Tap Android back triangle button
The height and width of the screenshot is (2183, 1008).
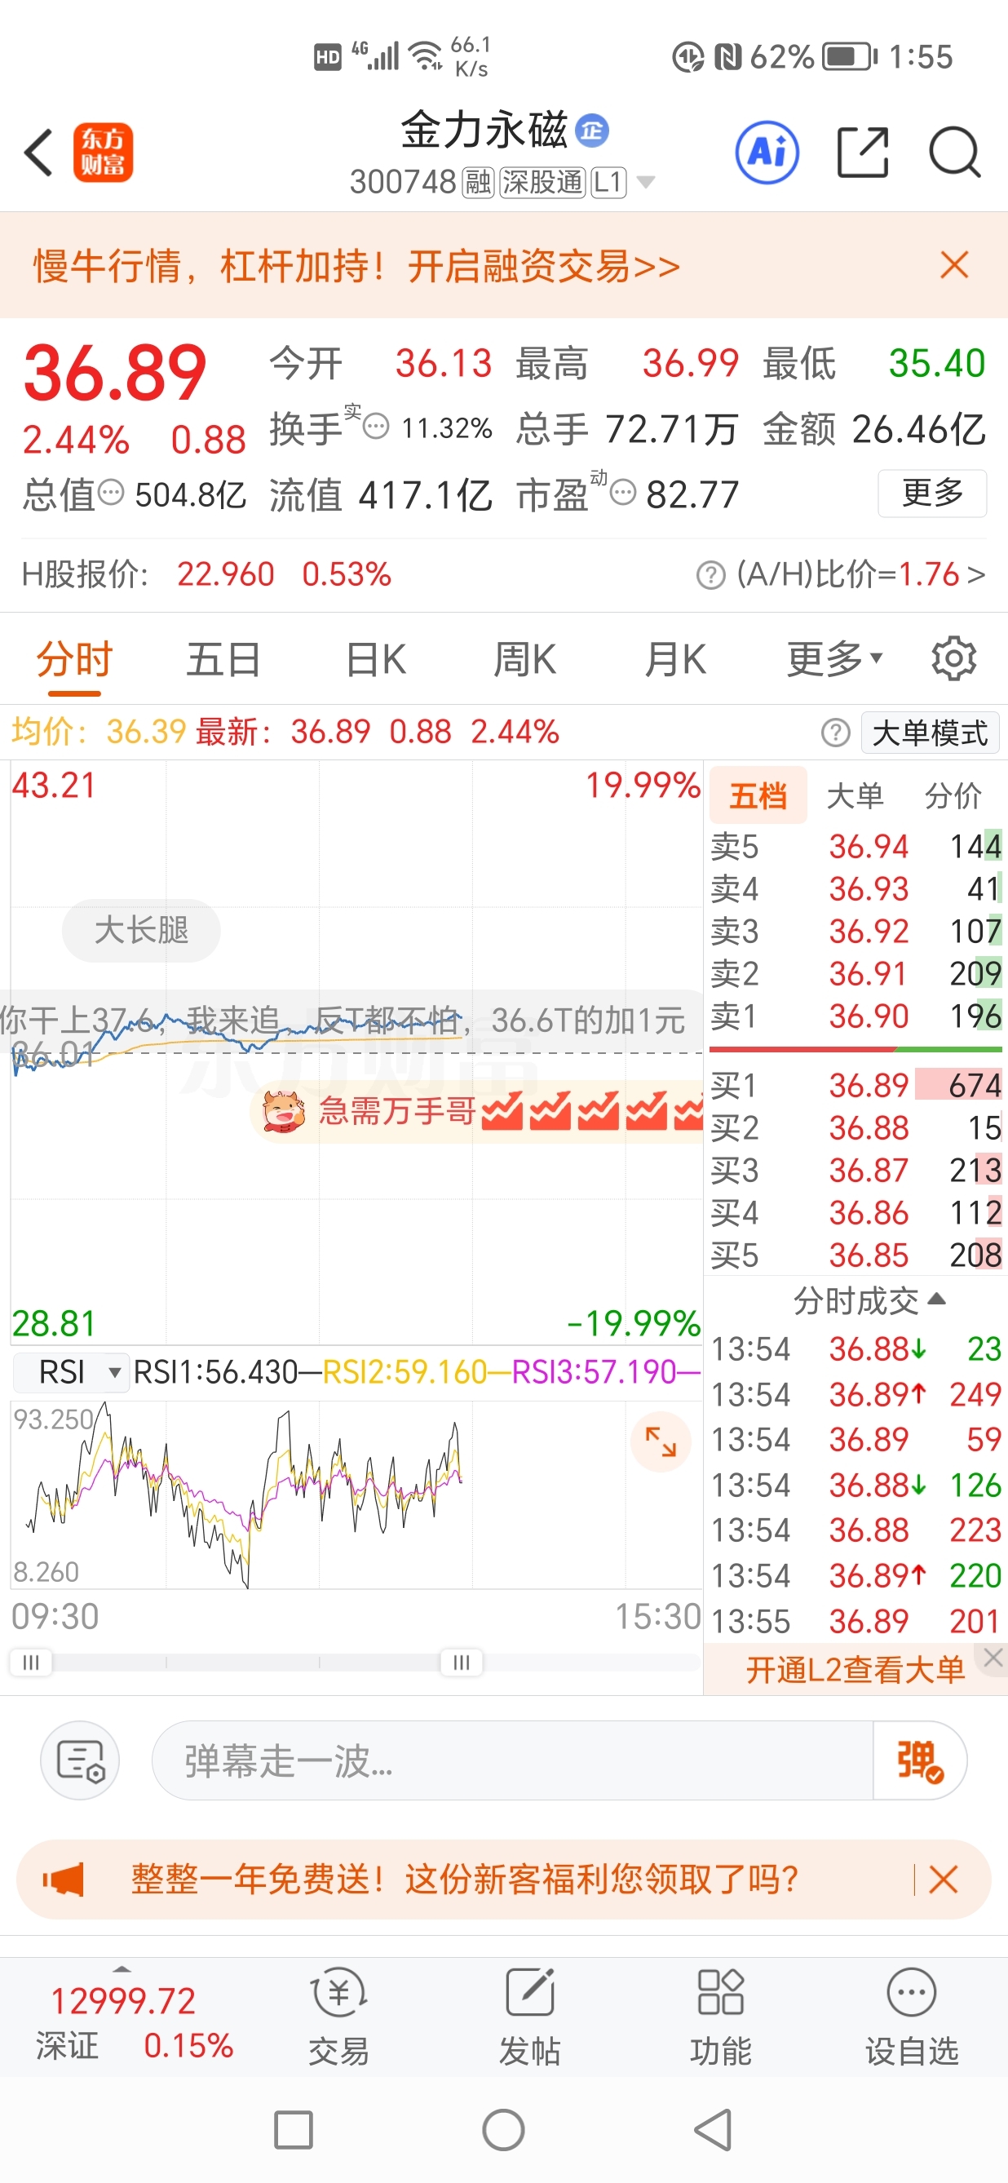point(714,2130)
